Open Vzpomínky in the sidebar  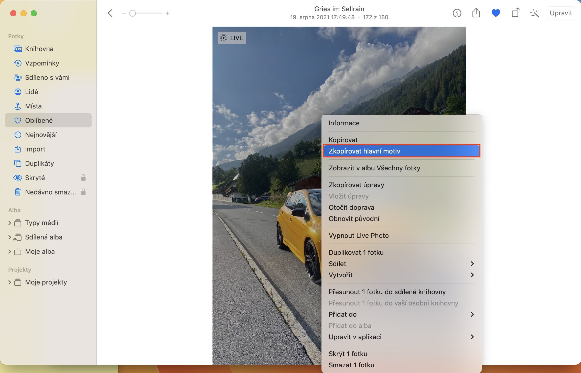42,63
